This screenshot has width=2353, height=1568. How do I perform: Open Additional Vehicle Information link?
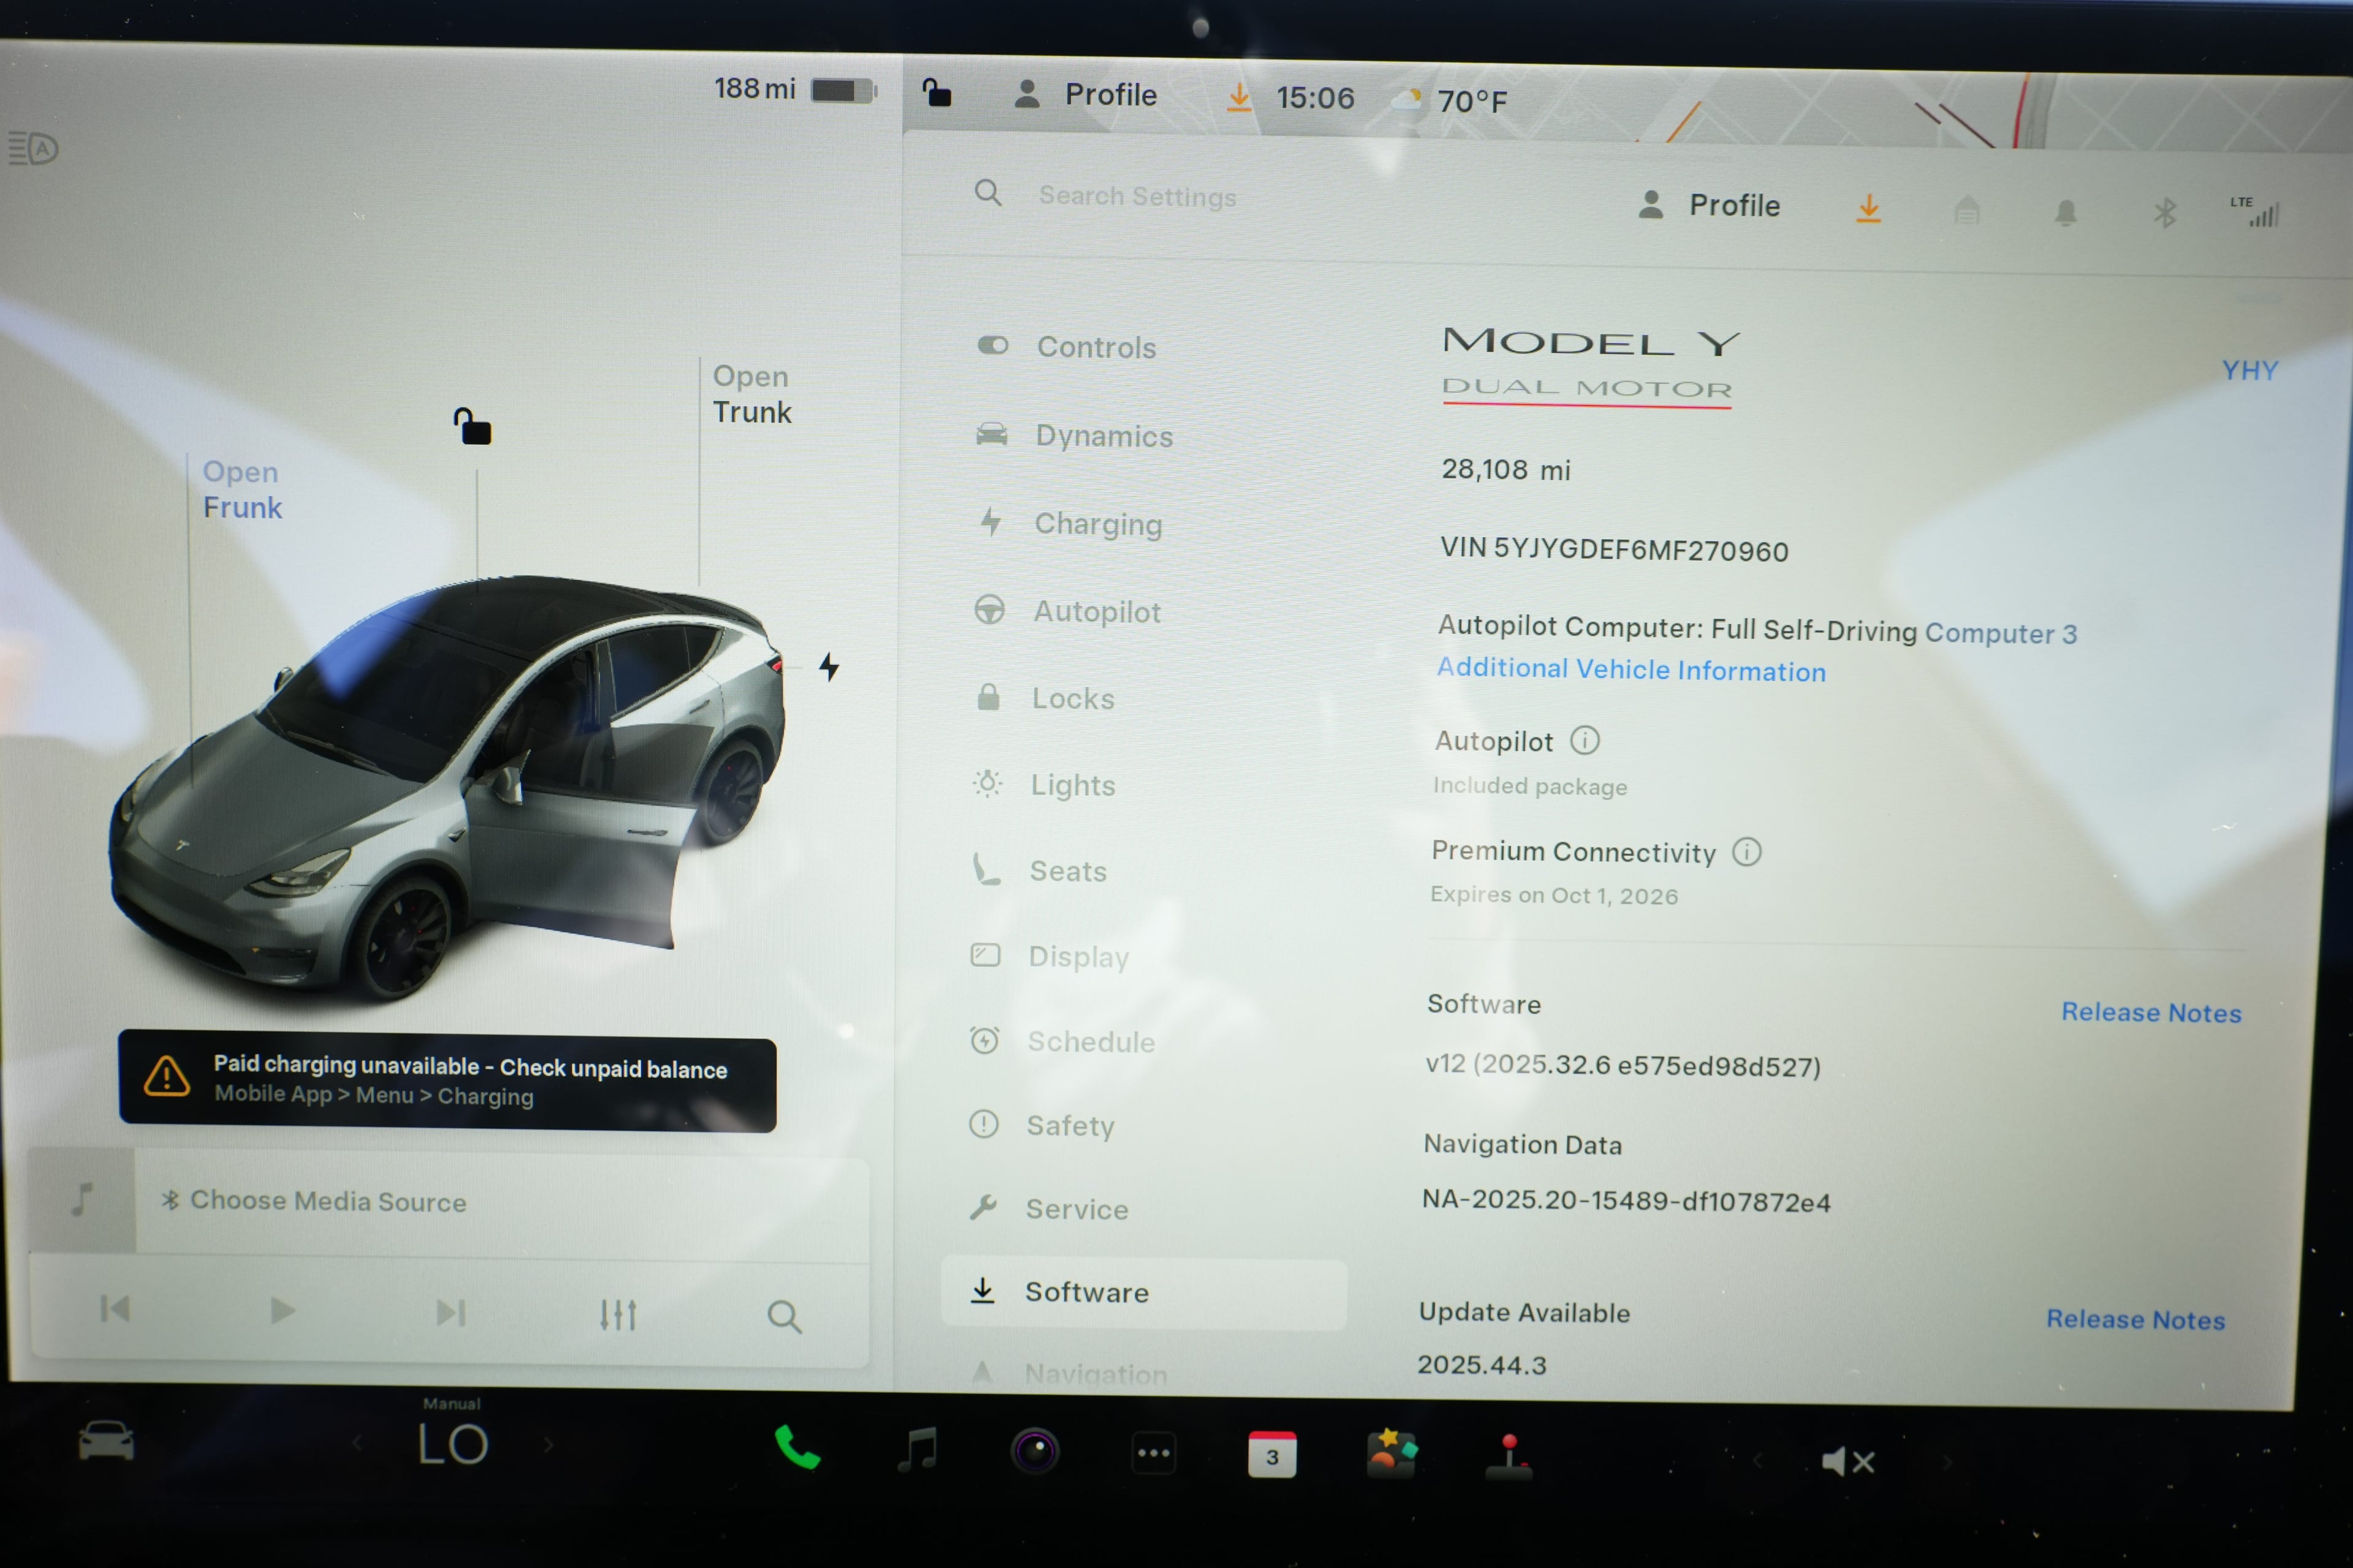(1632, 670)
